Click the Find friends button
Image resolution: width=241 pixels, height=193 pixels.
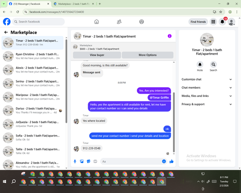[198, 22]
